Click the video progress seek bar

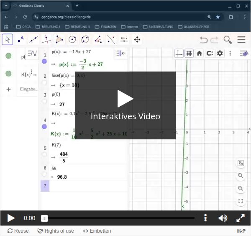(x=119, y=218)
